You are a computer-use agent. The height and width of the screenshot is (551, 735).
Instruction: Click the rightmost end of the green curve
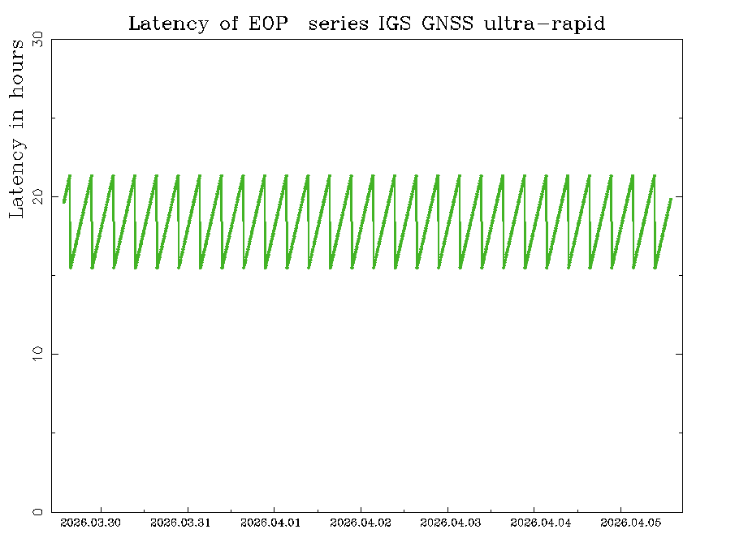click(x=671, y=199)
